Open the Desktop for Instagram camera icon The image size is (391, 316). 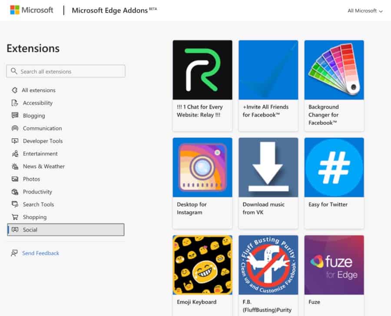pos(202,167)
